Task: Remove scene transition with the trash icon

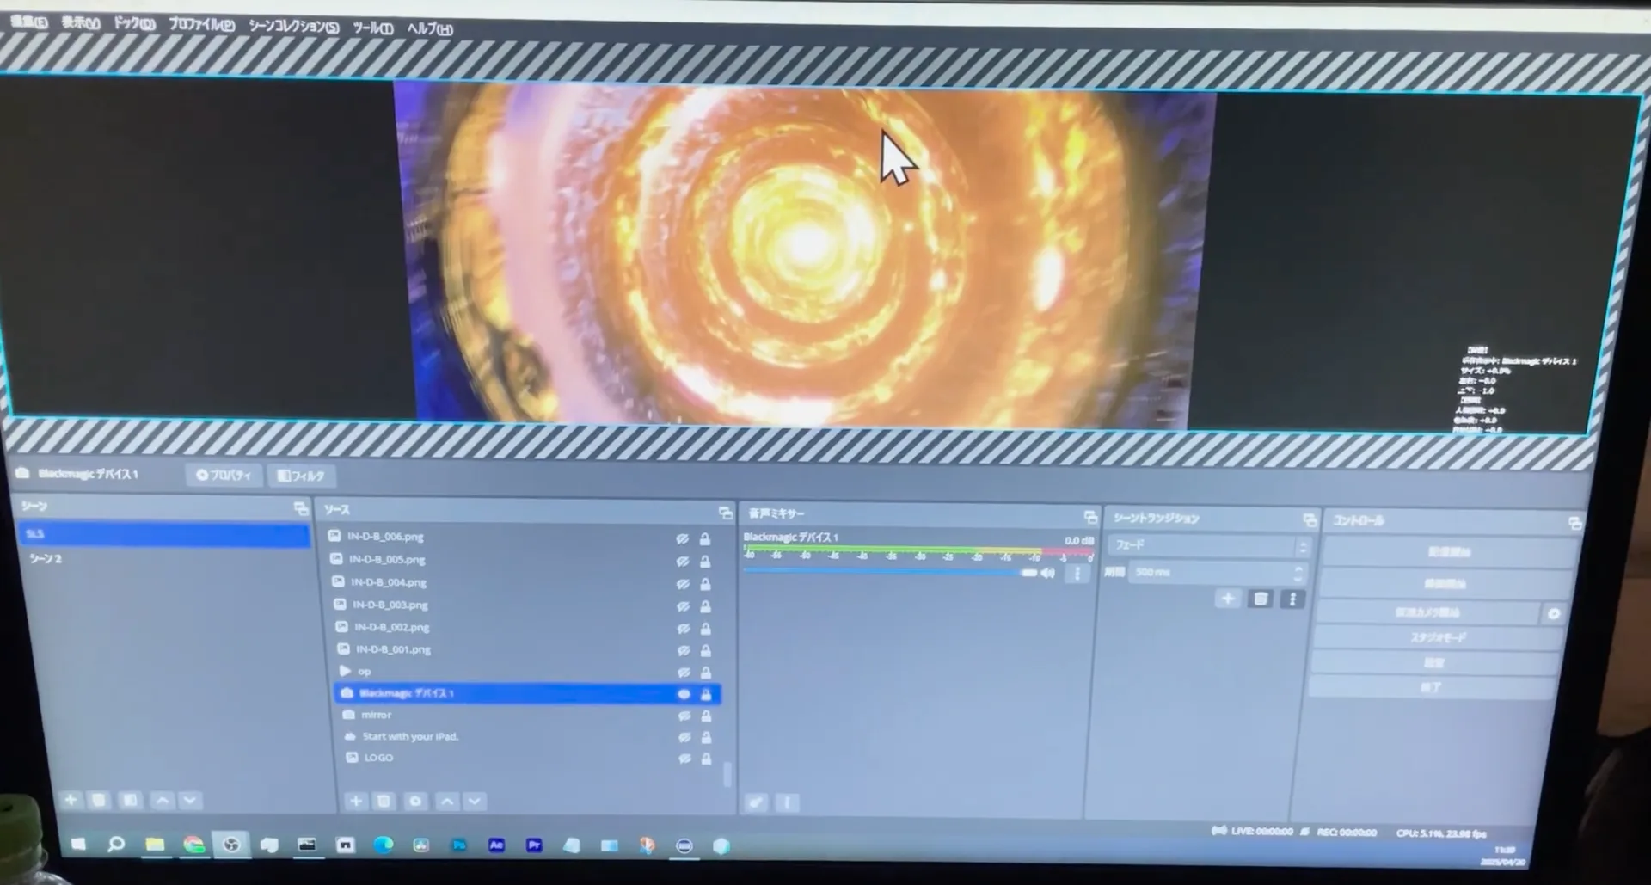Action: tap(1261, 599)
